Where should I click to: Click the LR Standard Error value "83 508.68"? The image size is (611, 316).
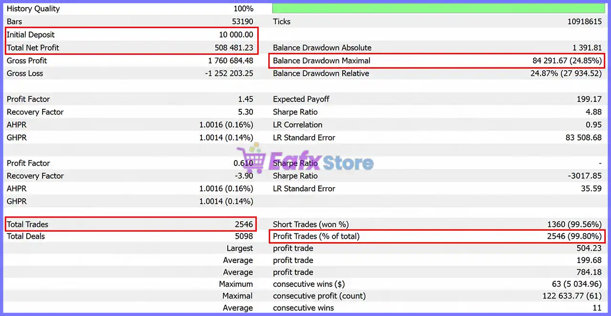(584, 138)
